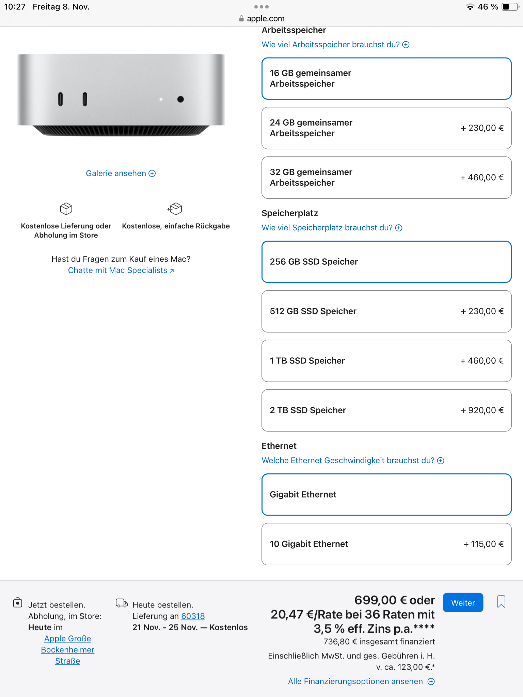Open Ethernet speed help via plus icon

click(441, 460)
